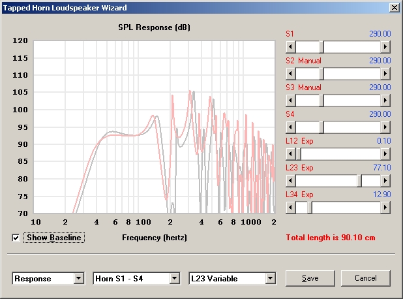This screenshot has width=403, height=299.
Task: Click the L34 Exp slider left arrow
Action: click(291, 208)
